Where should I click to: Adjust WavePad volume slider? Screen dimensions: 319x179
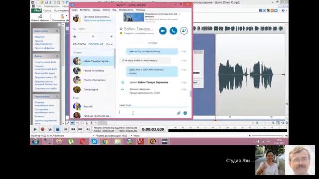tap(267, 136)
